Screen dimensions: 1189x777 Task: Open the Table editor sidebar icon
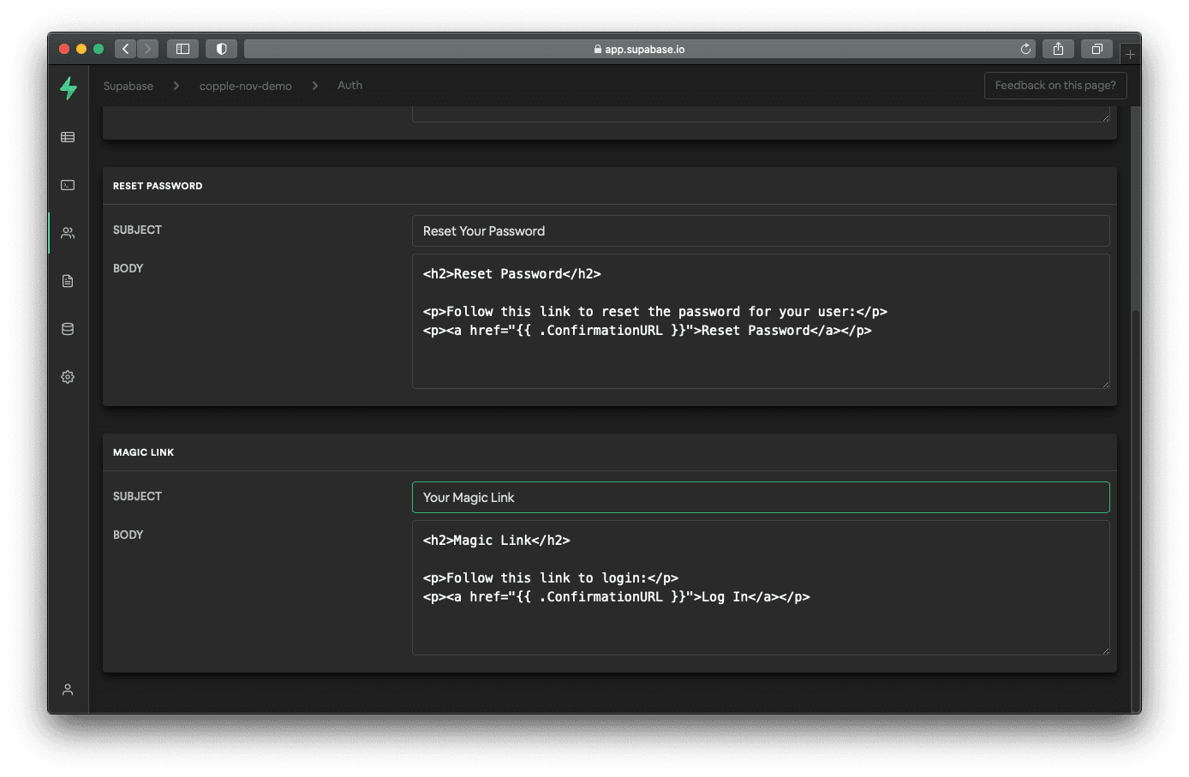(68, 137)
